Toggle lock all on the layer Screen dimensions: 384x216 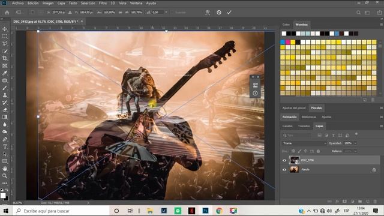point(318,151)
